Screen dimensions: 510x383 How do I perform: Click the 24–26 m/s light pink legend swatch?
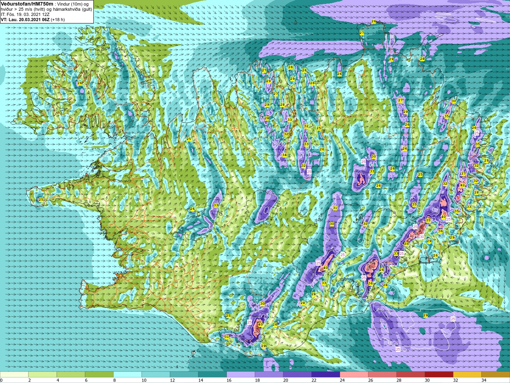[x=354, y=374]
